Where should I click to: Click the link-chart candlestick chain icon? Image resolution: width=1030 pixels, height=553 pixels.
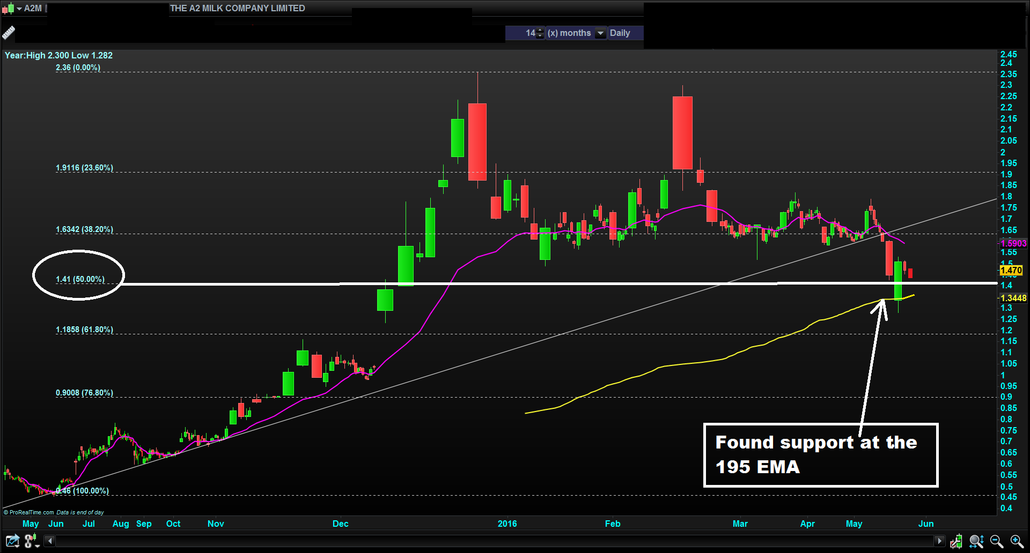32,541
